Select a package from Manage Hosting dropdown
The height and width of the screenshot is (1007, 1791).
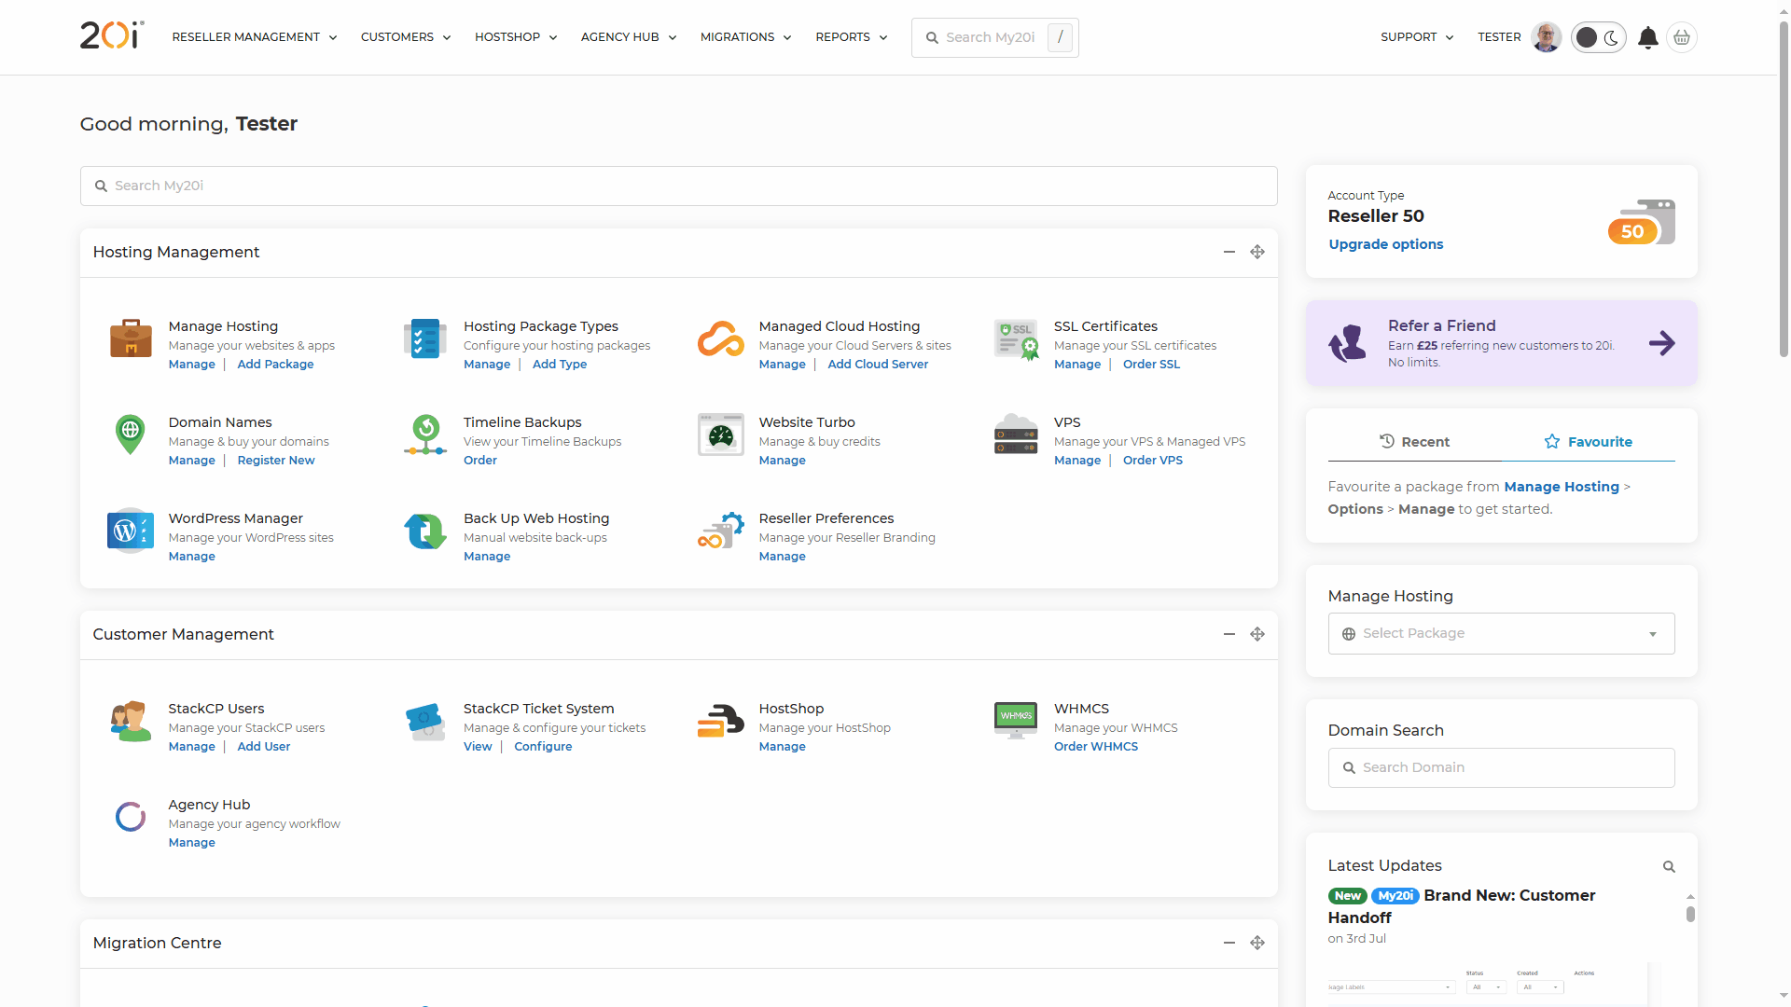pyautogui.click(x=1499, y=633)
